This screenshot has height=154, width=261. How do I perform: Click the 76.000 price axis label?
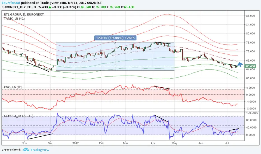[250, 43]
